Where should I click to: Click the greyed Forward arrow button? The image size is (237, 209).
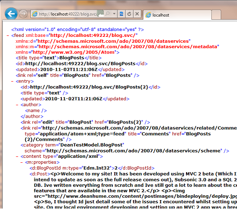point(23,14)
